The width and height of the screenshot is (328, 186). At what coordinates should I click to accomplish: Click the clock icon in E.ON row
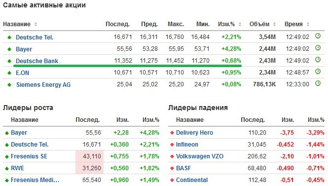pos(318,72)
